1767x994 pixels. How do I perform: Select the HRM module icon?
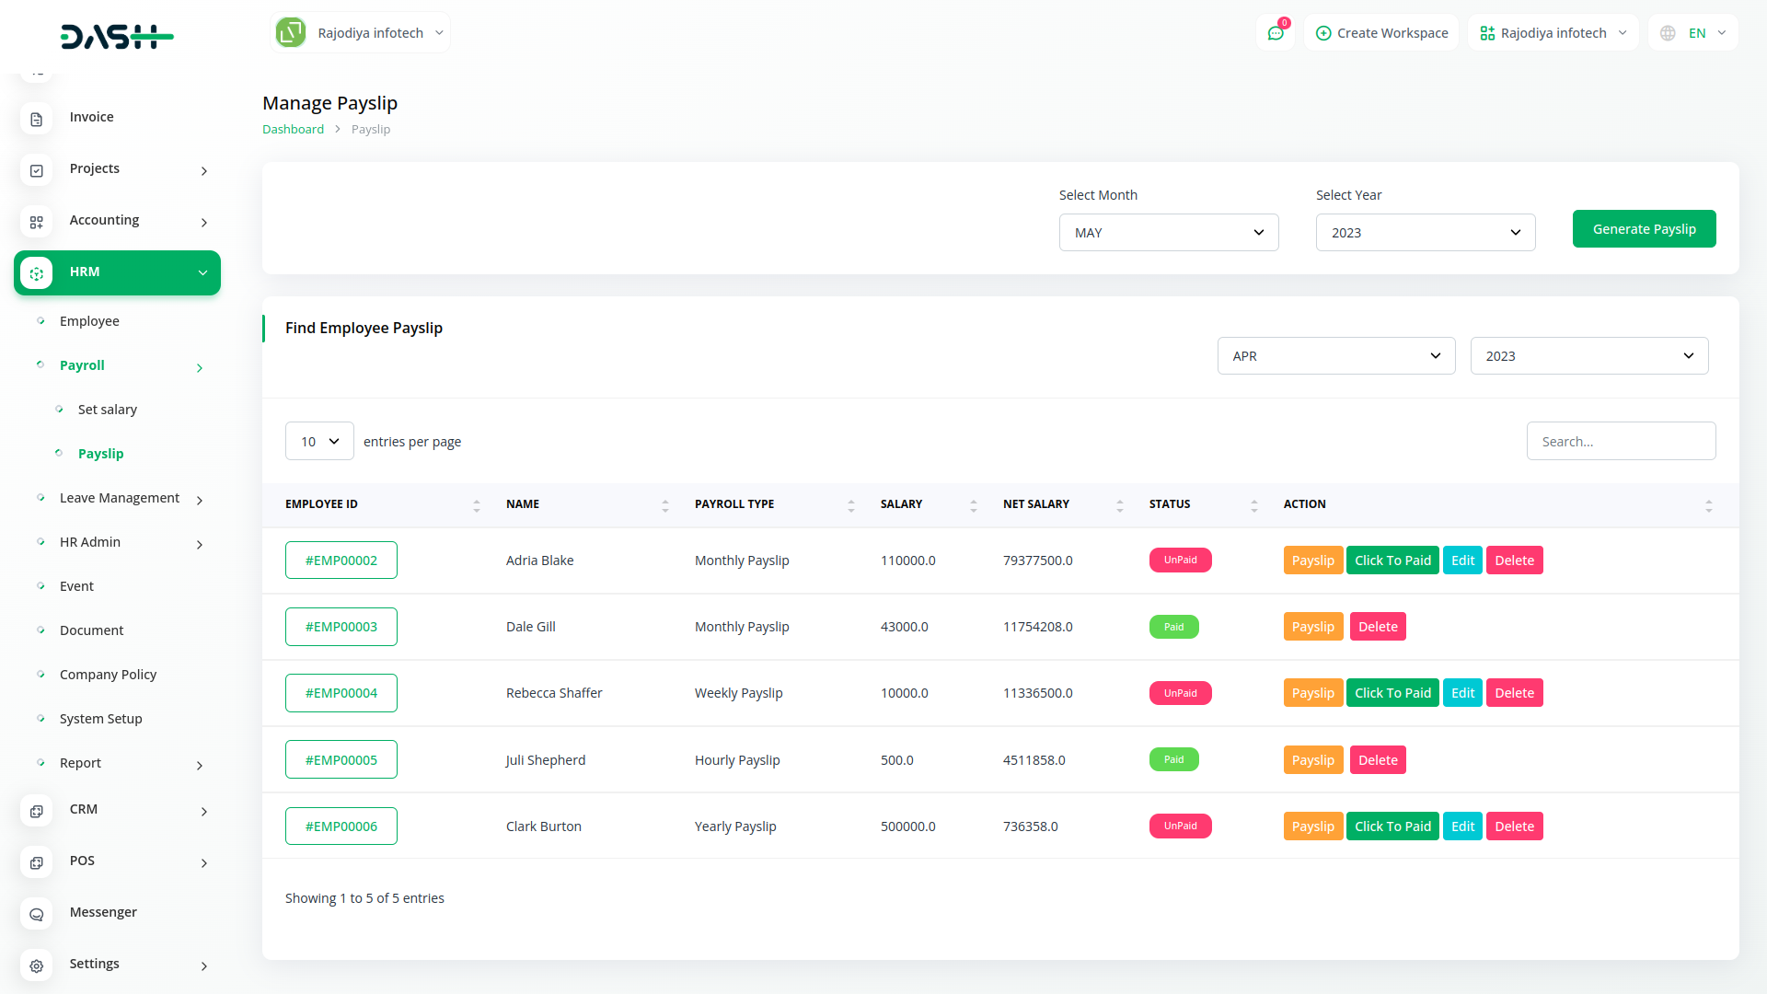[x=36, y=273]
